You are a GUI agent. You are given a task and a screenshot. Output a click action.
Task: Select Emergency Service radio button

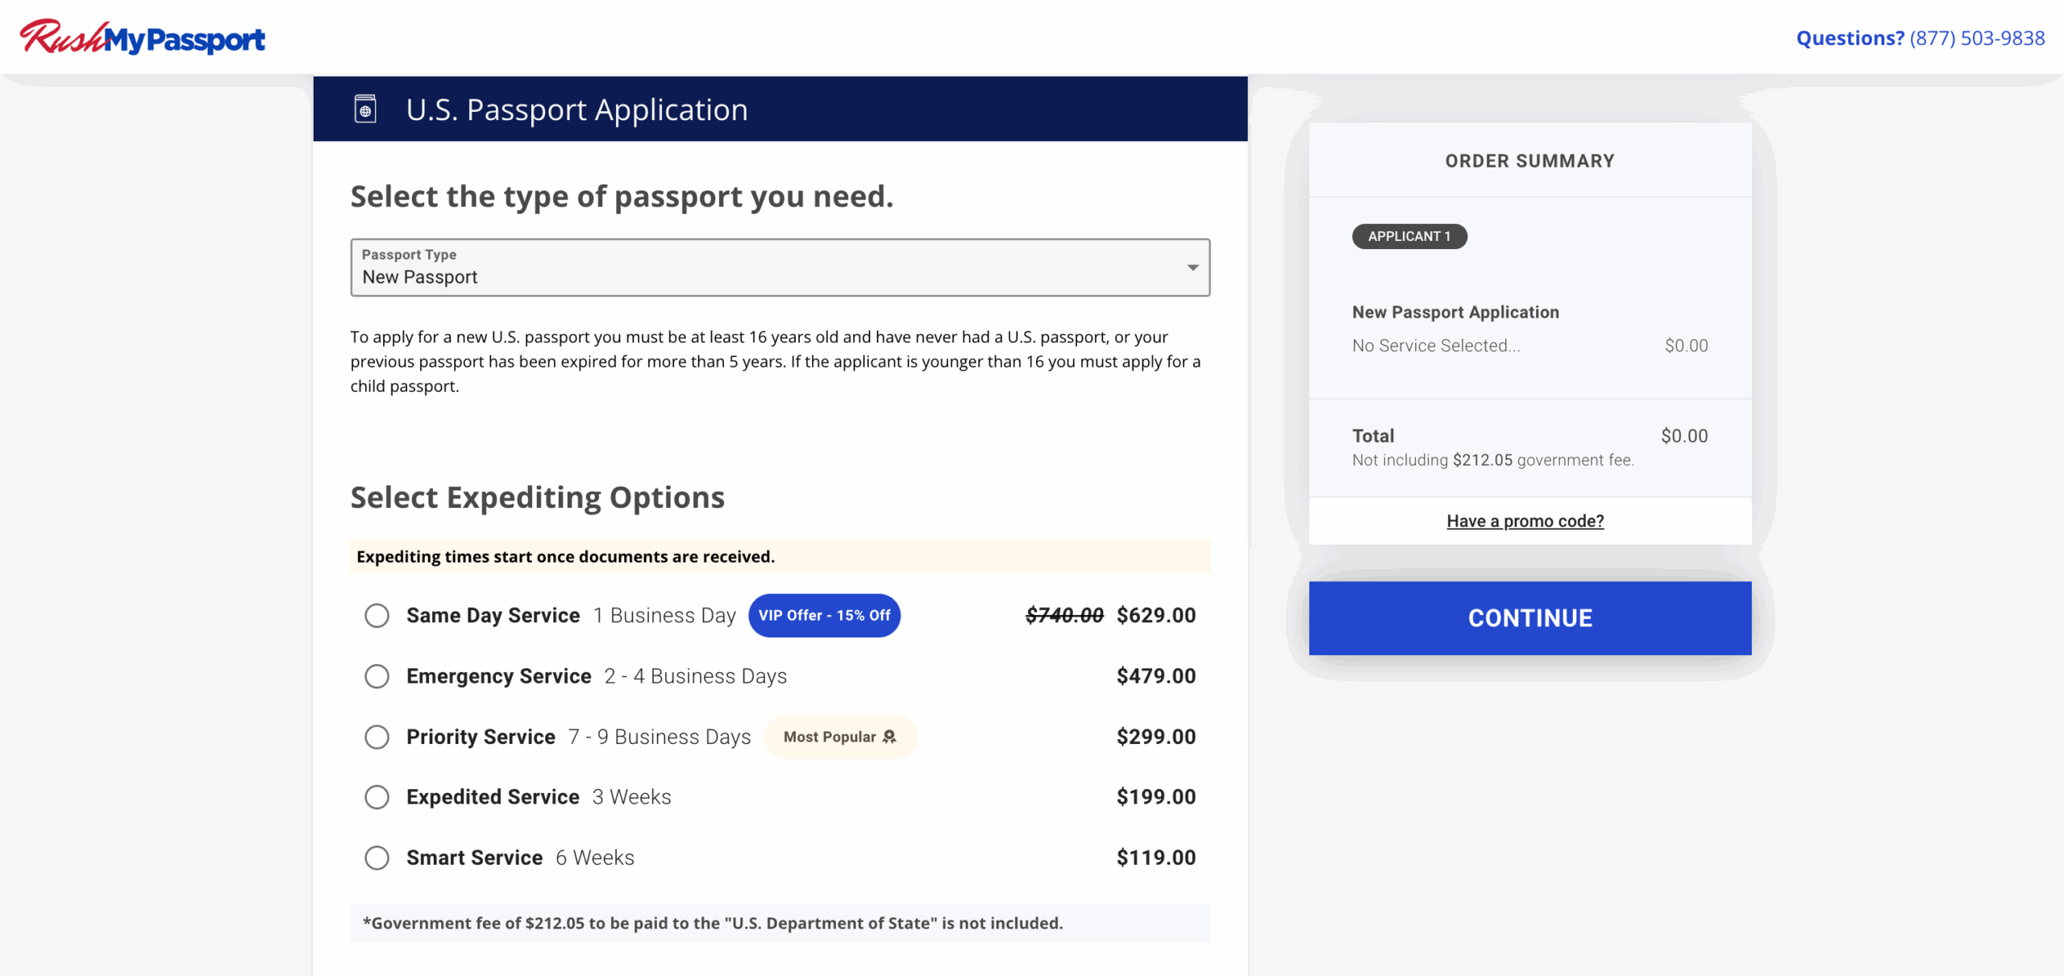click(x=377, y=676)
